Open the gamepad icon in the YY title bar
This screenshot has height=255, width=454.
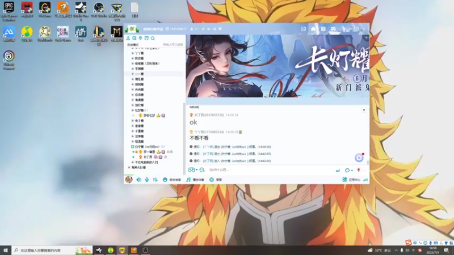[333, 29]
